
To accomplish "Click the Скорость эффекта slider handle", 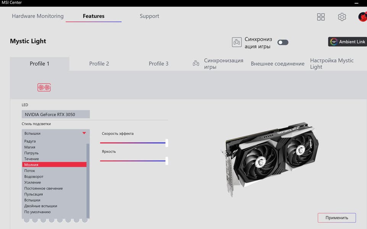I will 167,143.
